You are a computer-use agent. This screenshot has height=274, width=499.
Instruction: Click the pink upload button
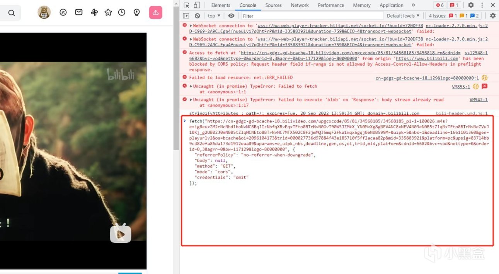(x=155, y=12)
